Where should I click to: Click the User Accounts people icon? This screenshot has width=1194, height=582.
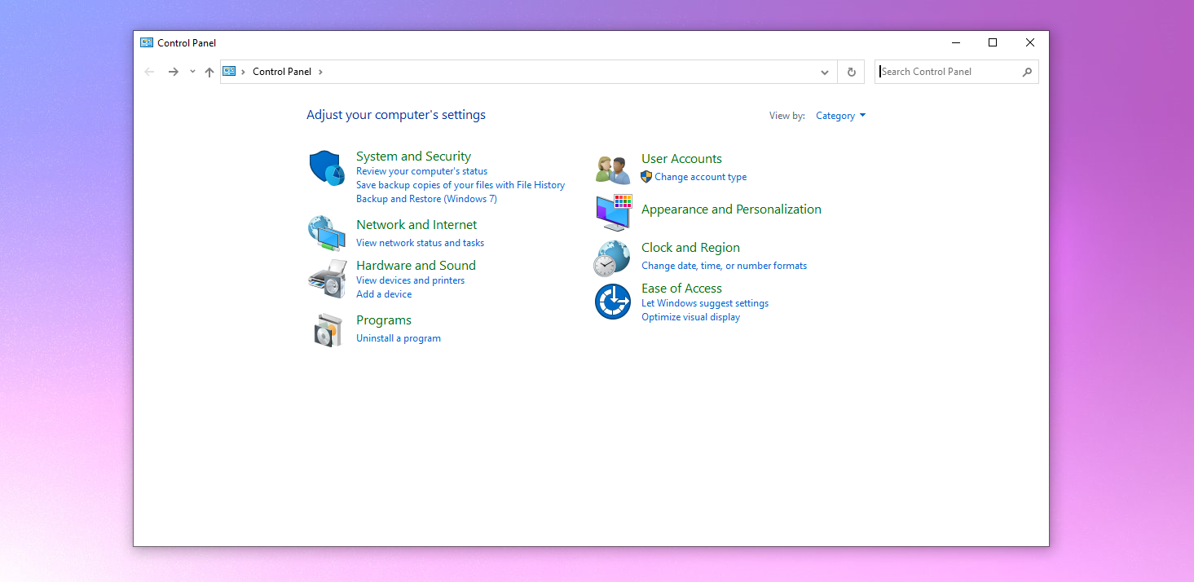[611, 167]
